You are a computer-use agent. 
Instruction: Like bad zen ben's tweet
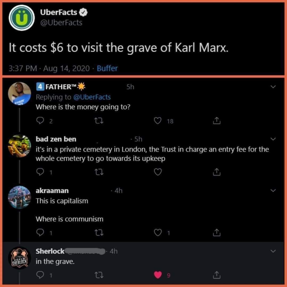pyautogui.click(x=158, y=172)
